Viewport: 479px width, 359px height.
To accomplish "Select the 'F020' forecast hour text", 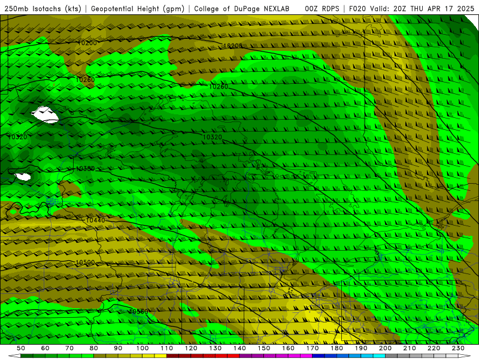I will [357, 8].
